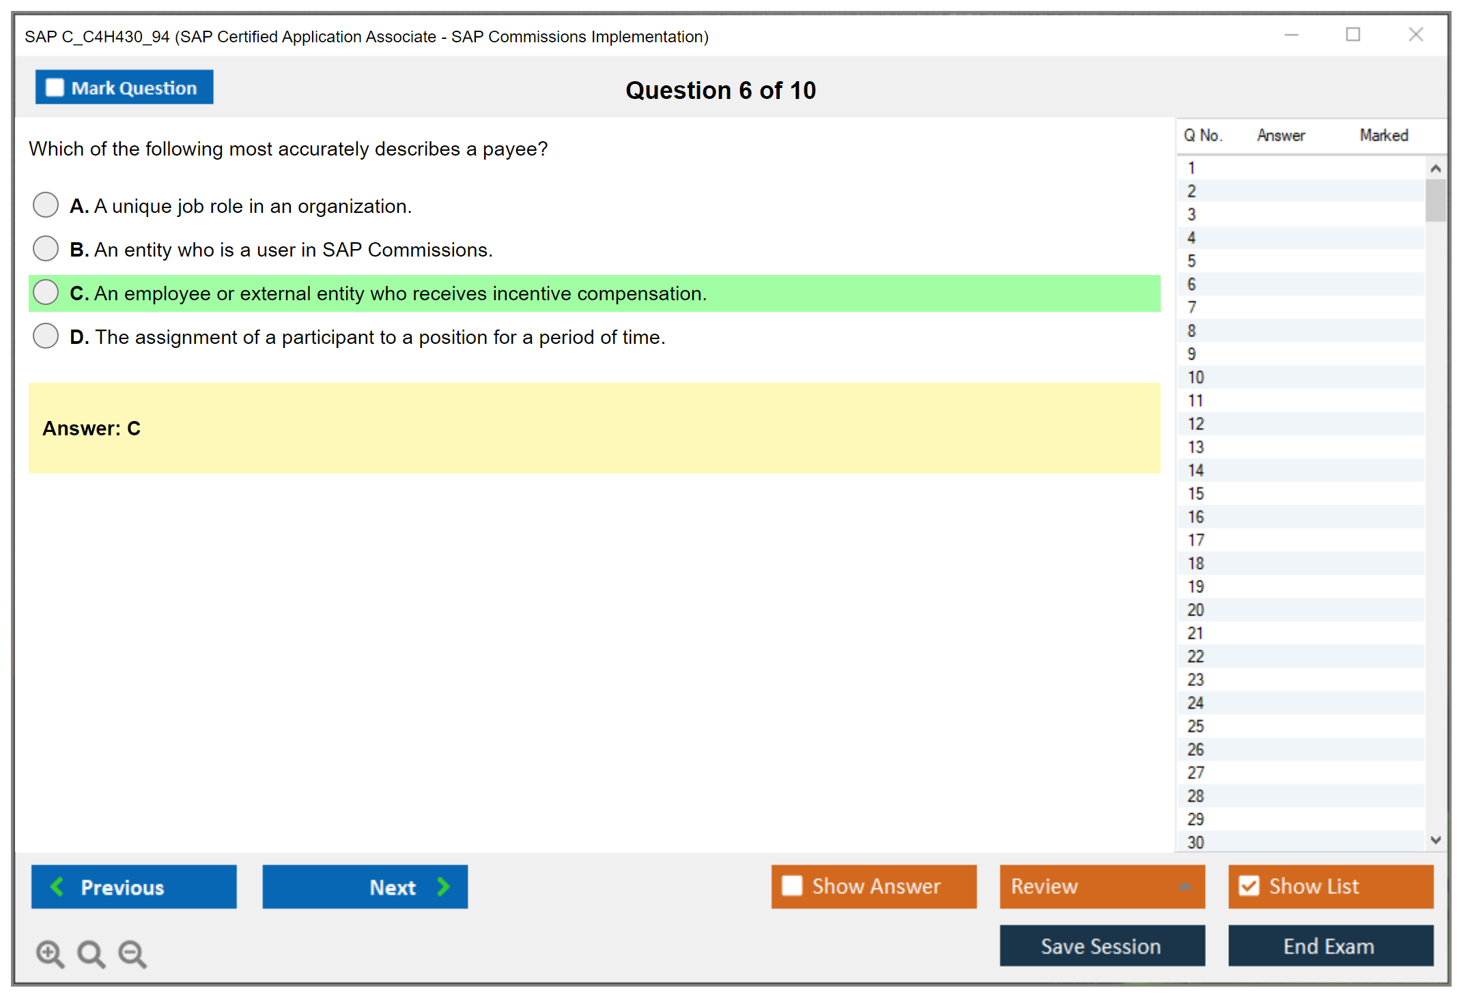Click the green right arrow on Next
The width and height of the screenshot is (1468, 1003).
point(444,886)
